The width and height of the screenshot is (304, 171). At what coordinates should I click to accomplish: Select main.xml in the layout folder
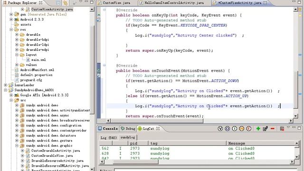[38, 60]
